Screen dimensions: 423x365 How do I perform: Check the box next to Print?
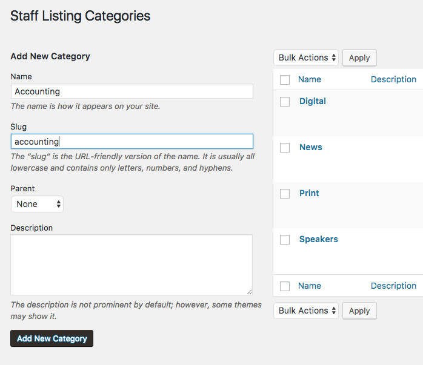point(285,194)
